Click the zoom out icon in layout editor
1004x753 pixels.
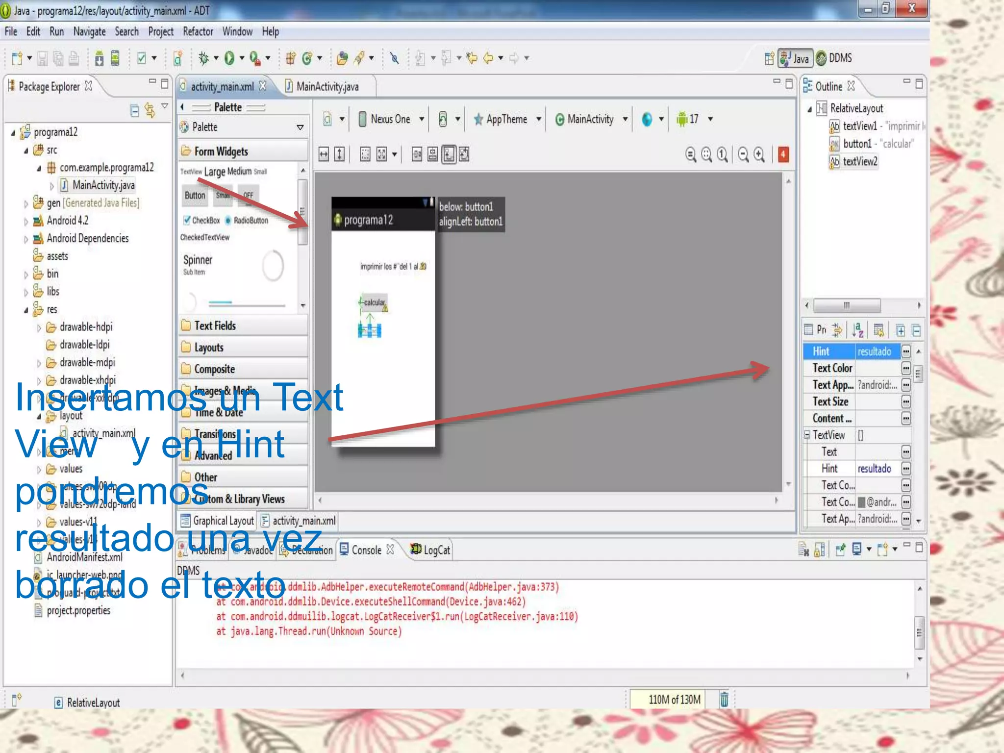743,154
